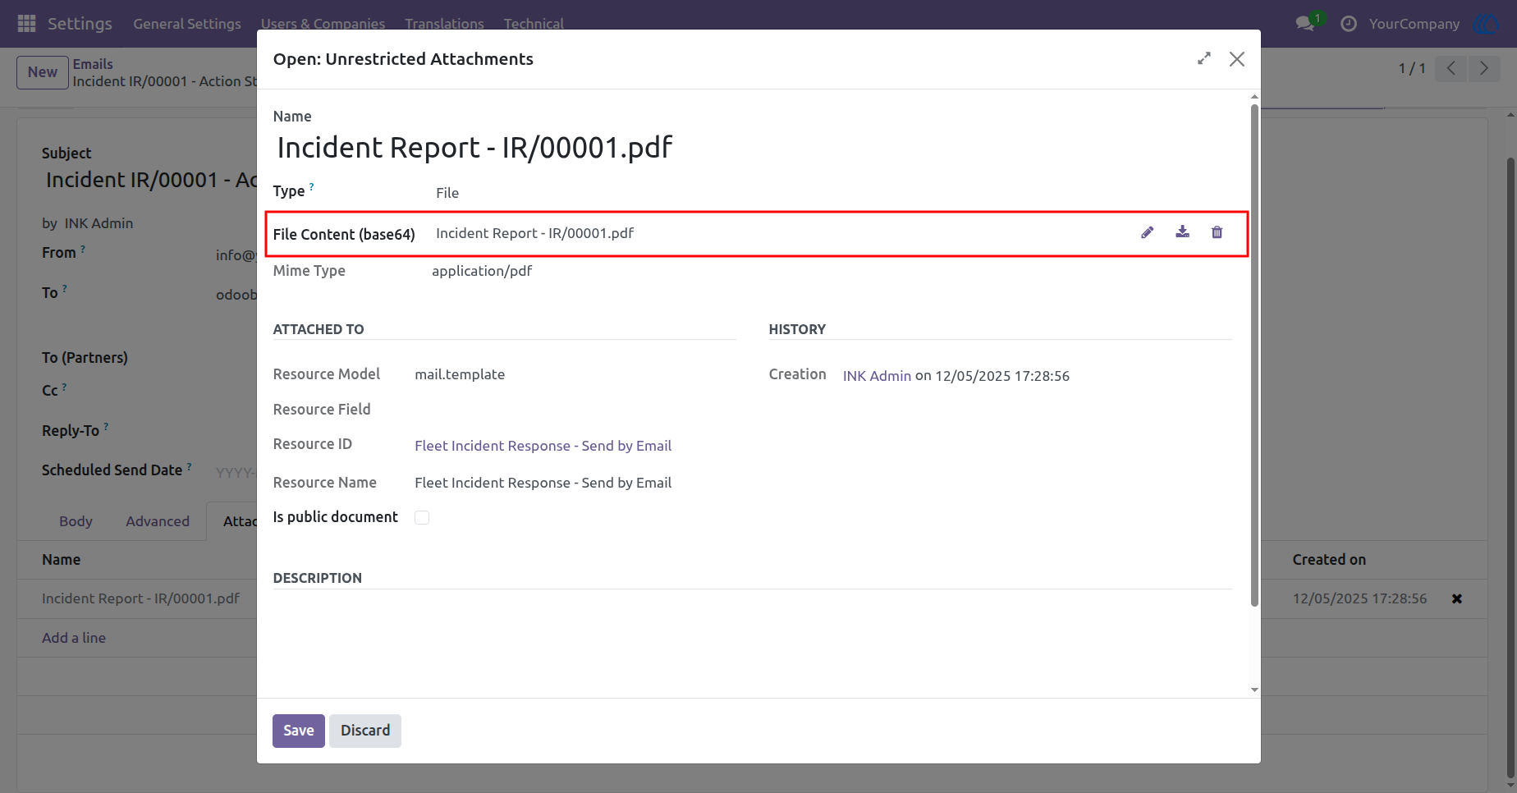Click Add a line in attachments list
Image resolution: width=1517 pixels, height=793 pixels.
click(x=74, y=638)
